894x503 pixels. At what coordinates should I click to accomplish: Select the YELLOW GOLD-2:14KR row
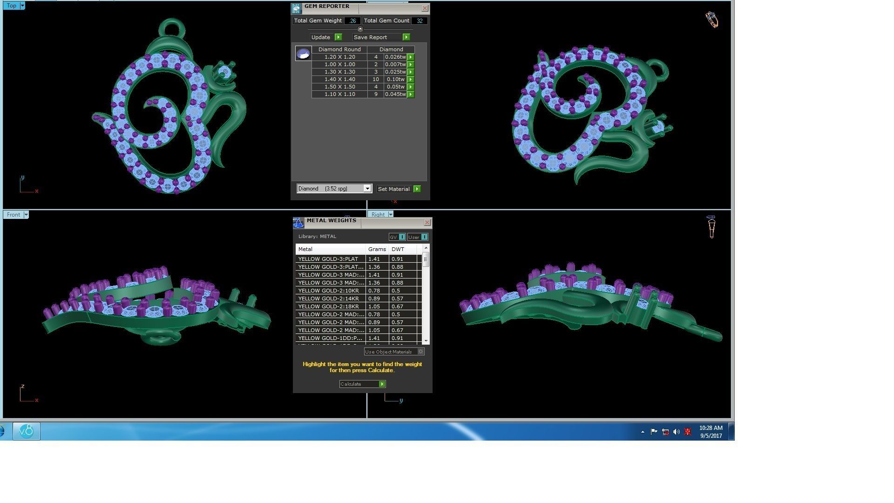coord(331,299)
